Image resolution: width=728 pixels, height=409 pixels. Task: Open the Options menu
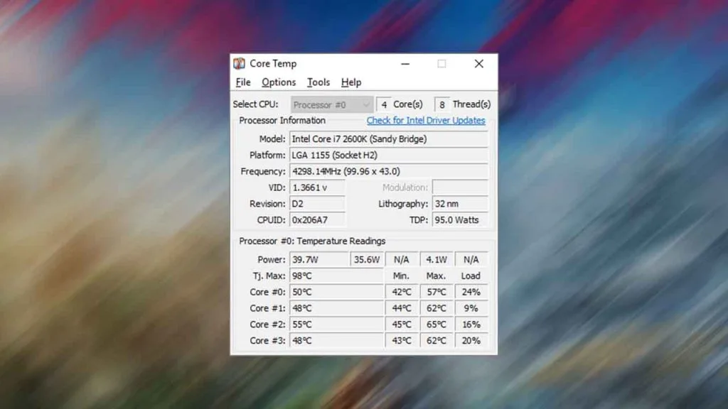pos(279,82)
